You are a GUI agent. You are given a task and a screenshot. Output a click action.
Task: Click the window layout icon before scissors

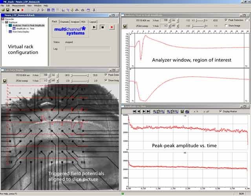point(88,10)
